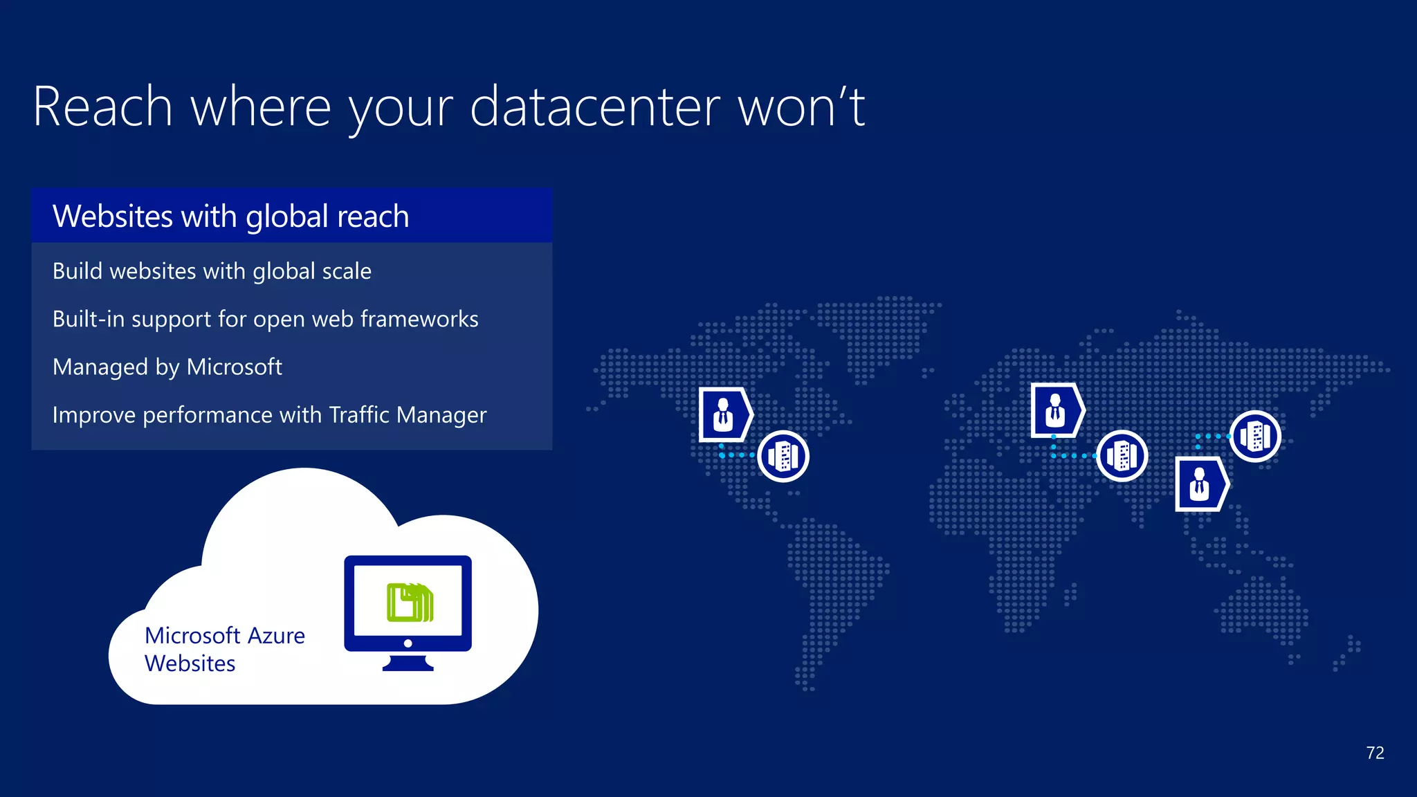Click the slide title 'Reach where your datacenter won't'
This screenshot has width=1417, height=797.
449,107
